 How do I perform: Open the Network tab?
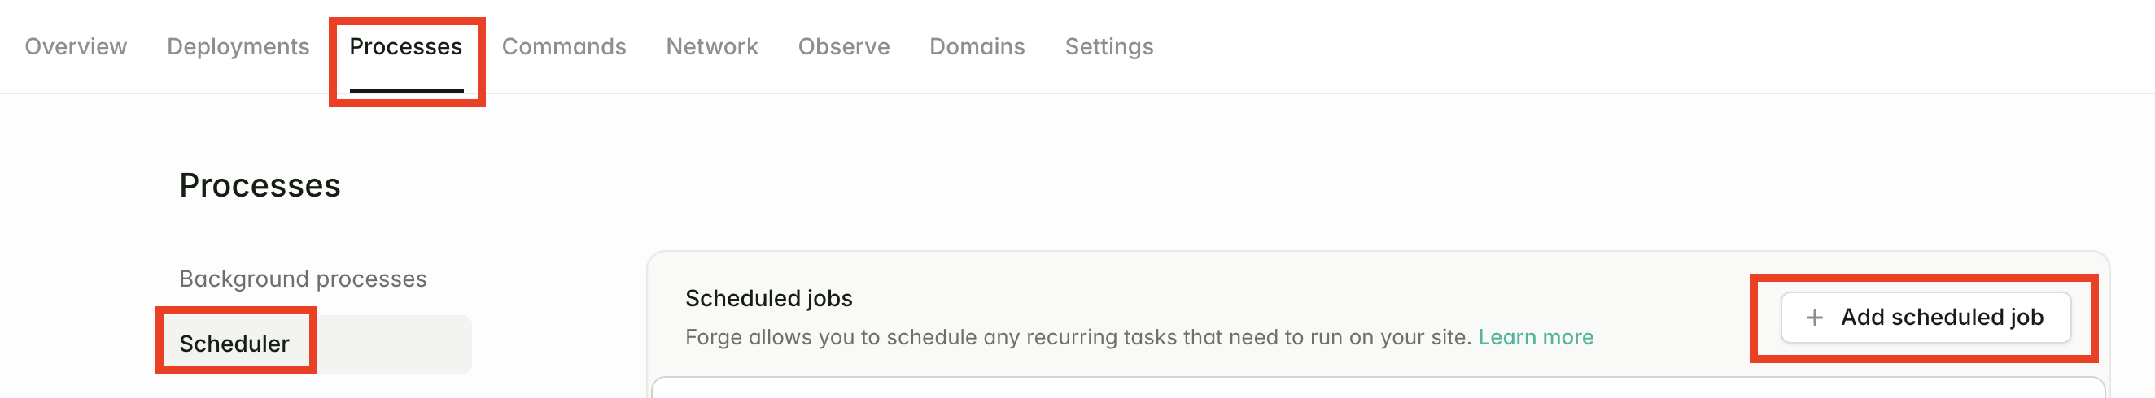click(x=712, y=47)
